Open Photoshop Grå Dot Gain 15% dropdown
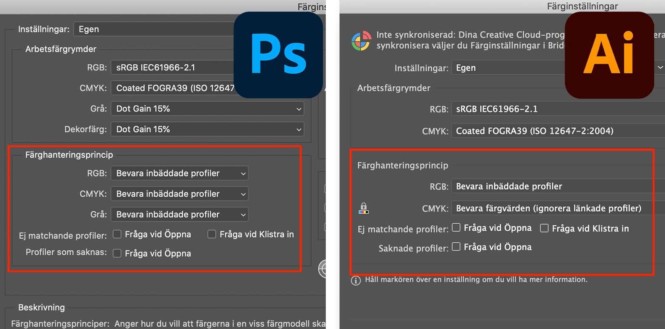Viewport: 665px width, 329px height. point(207,109)
